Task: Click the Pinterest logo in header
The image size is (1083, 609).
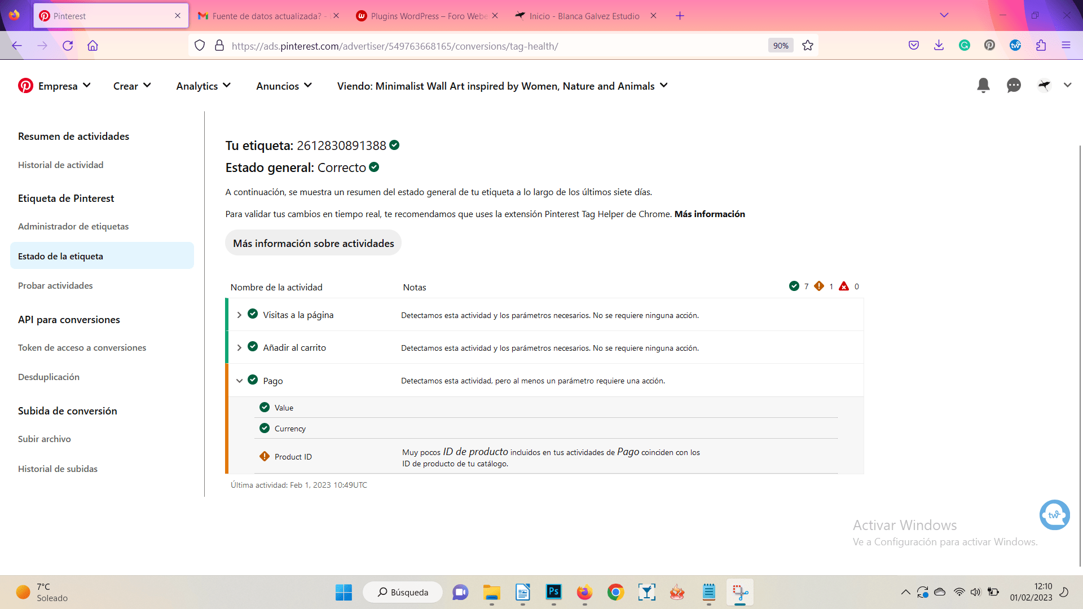Action: 25,86
